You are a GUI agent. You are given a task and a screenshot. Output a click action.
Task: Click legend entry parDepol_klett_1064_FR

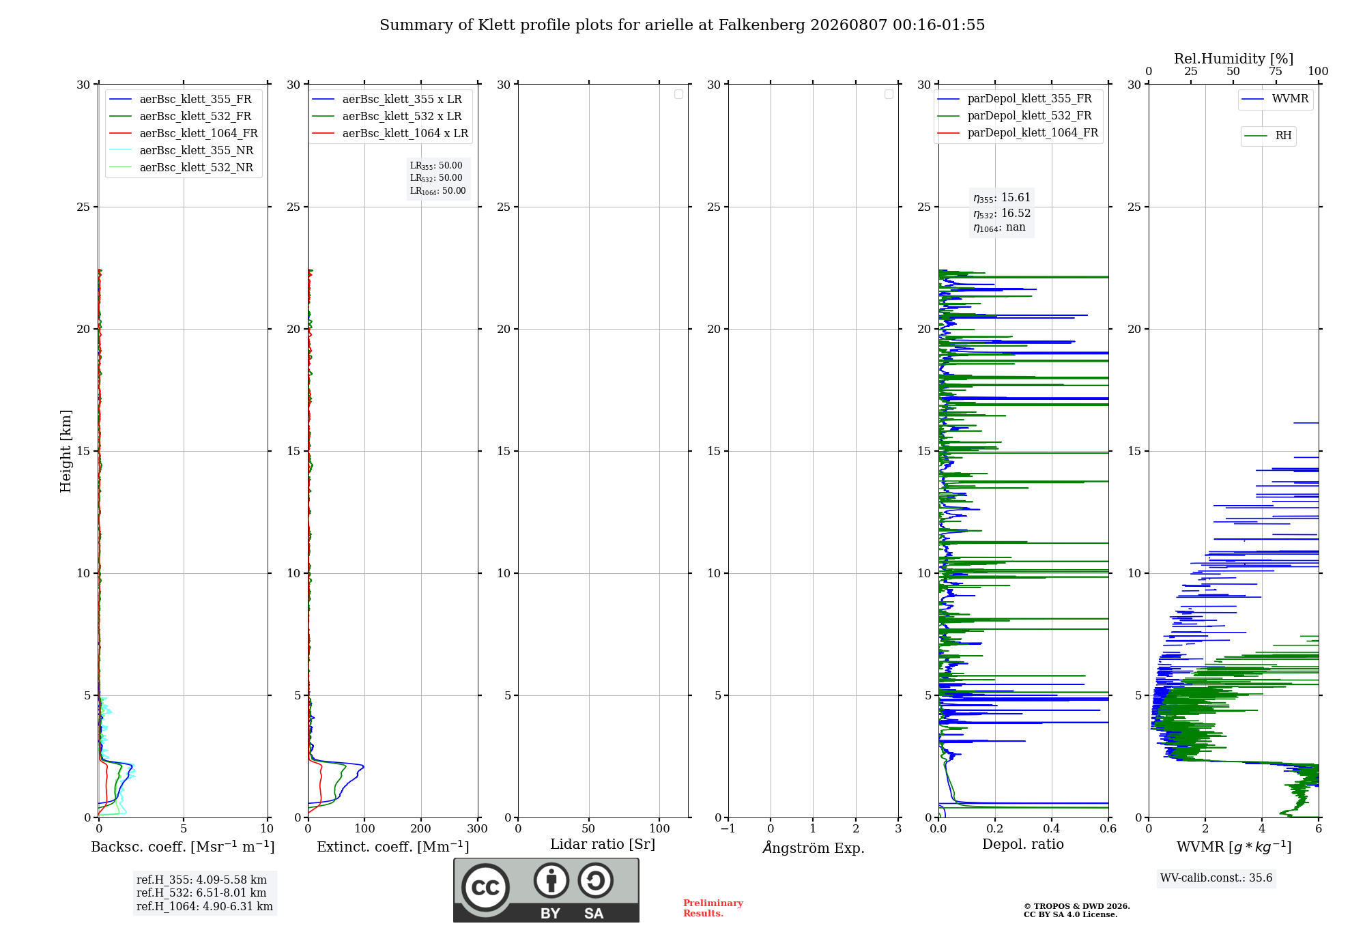point(1018,133)
